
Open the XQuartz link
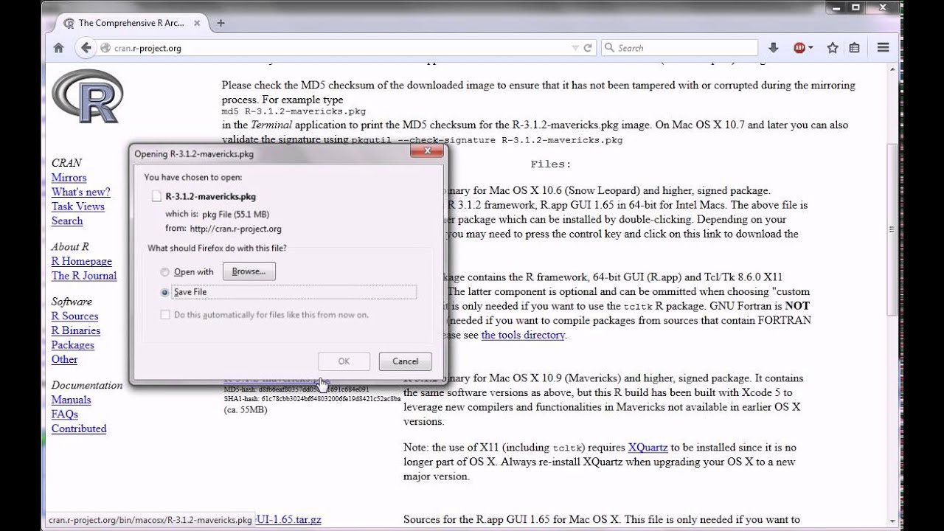point(648,448)
